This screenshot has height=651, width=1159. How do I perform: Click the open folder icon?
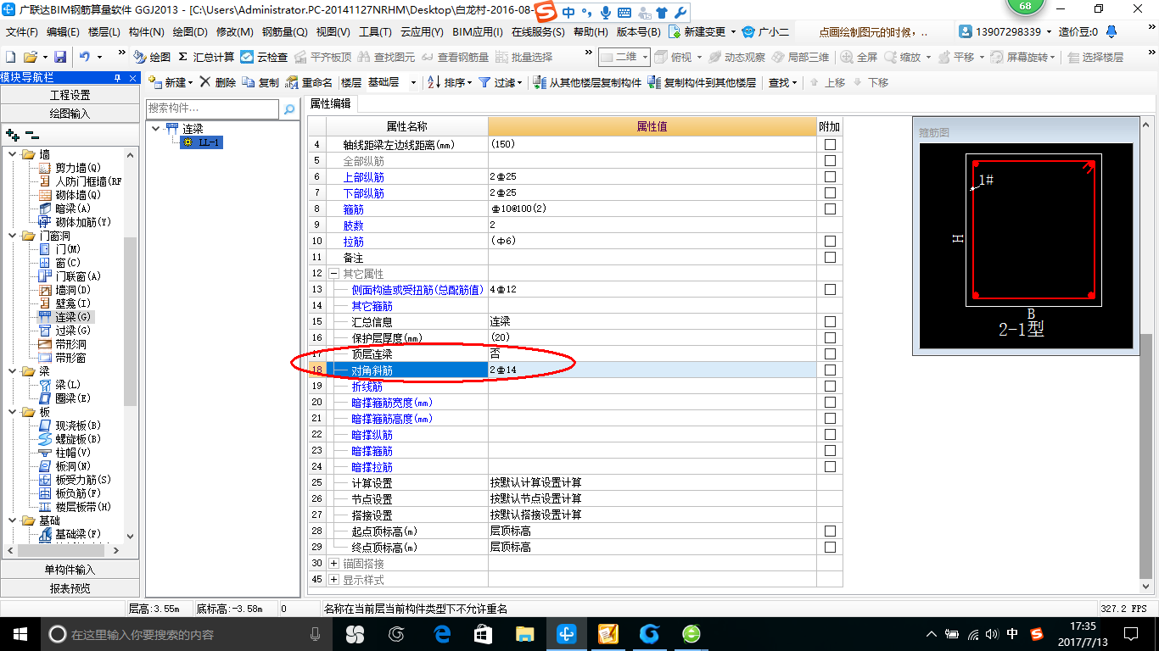click(x=30, y=57)
